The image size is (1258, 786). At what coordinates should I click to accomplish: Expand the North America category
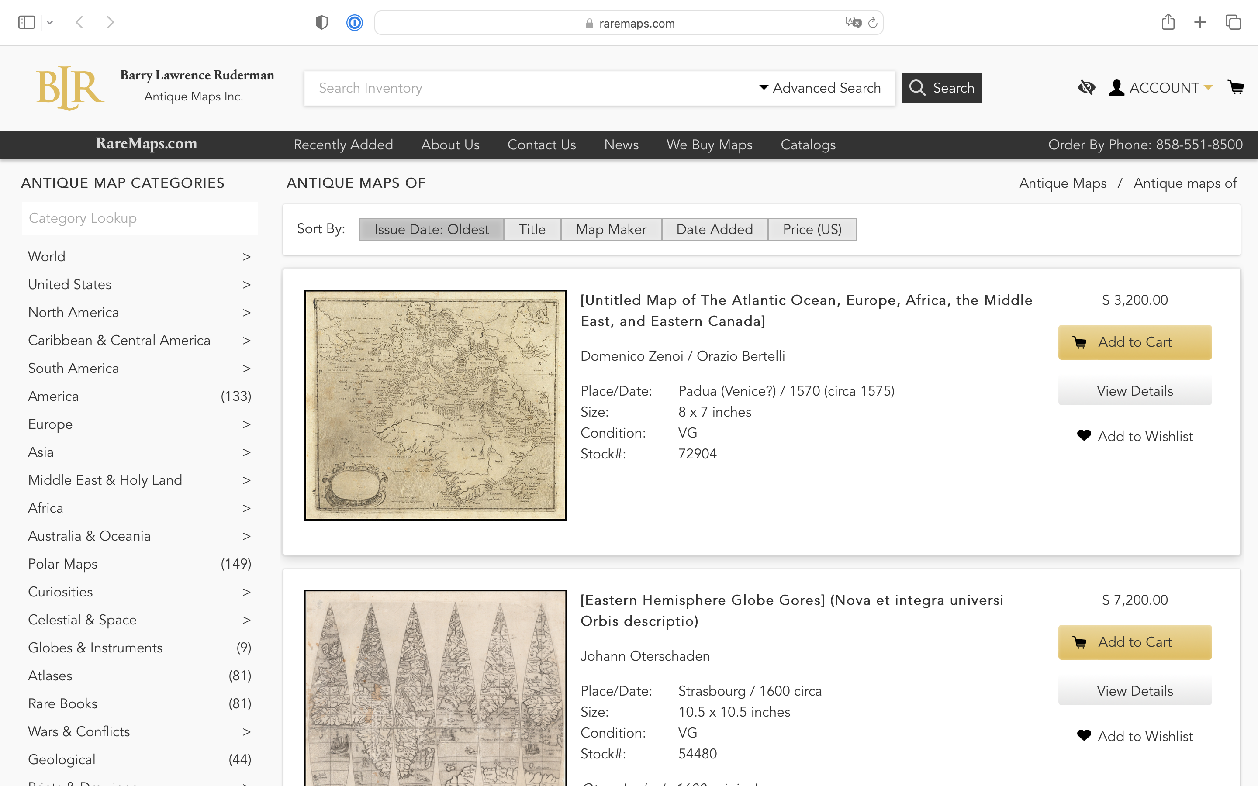pos(139,312)
